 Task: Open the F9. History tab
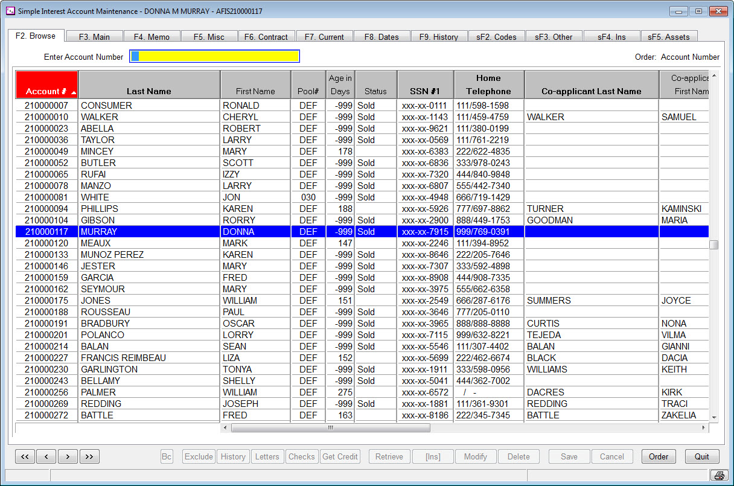(439, 36)
